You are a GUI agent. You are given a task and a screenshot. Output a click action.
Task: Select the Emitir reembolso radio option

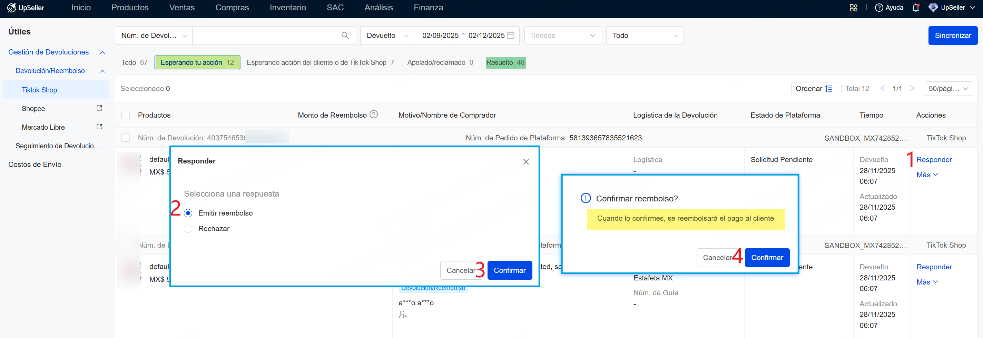coord(188,213)
